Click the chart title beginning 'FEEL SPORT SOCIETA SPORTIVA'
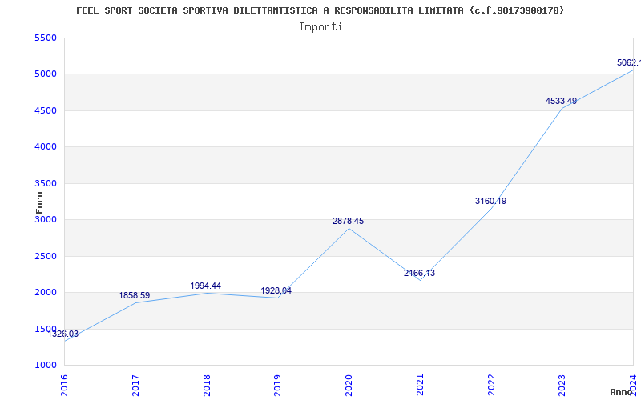The height and width of the screenshot is (400, 641). 320,10
